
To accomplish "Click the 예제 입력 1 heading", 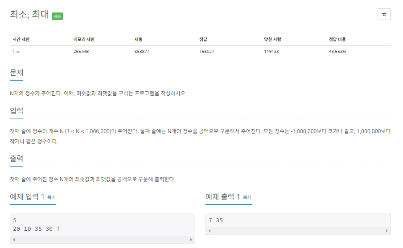I will coord(27,197).
